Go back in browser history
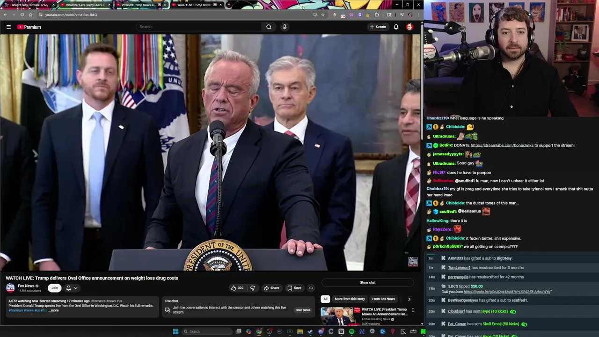This screenshot has height=337, width=599. (x=5, y=15)
